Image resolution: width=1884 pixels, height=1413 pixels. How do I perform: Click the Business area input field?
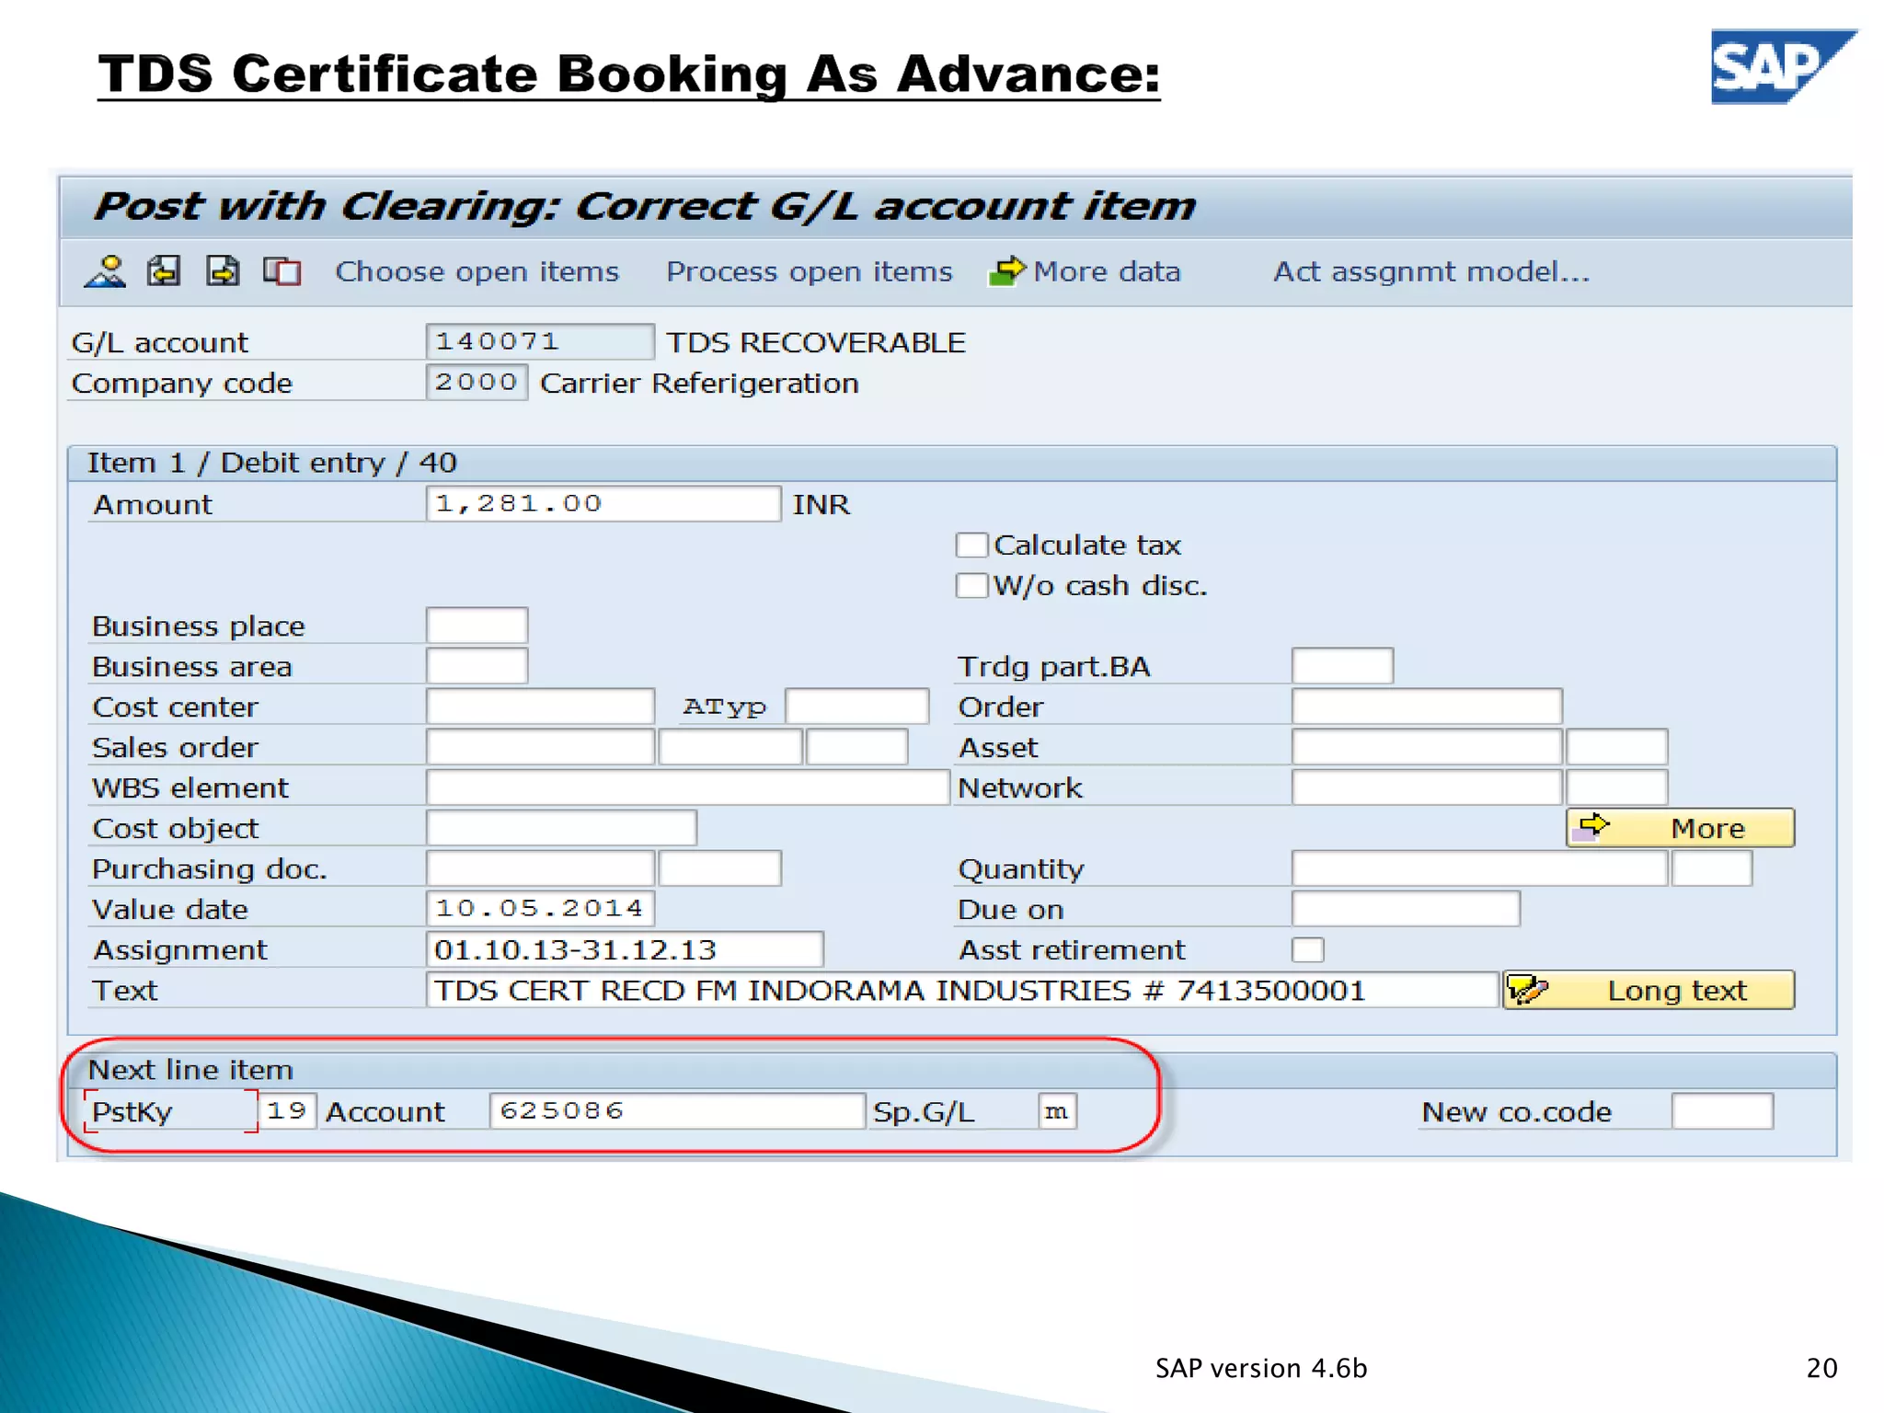coord(477,666)
